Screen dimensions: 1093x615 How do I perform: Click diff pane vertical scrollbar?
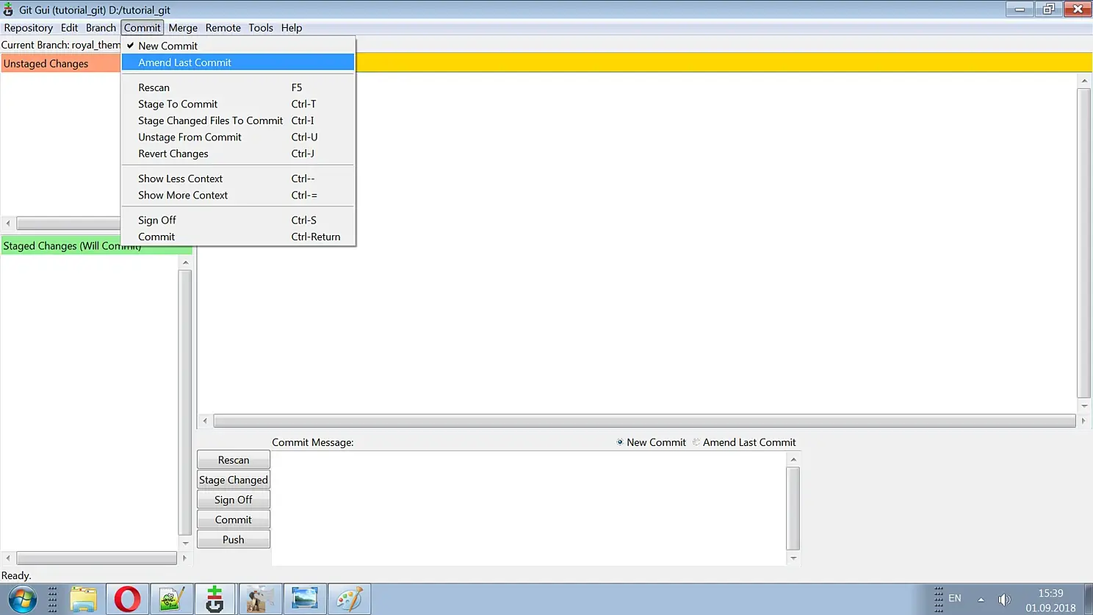point(1084,242)
